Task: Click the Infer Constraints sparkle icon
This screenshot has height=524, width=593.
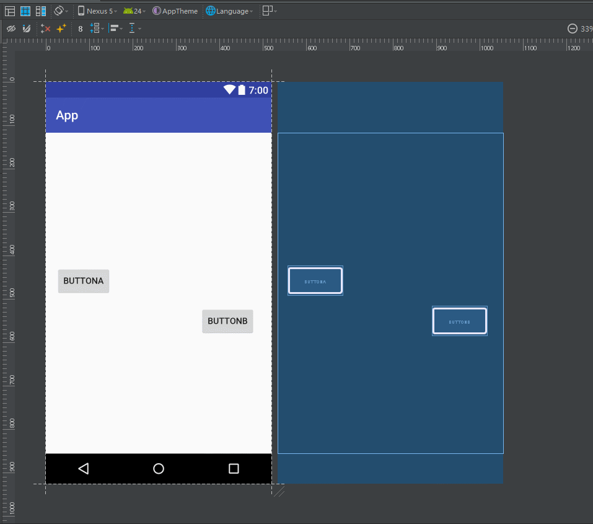Action: pos(61,29)
